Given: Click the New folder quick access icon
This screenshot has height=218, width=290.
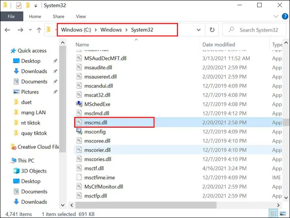Looking at the screenshot, I should (x=28, y=5).
